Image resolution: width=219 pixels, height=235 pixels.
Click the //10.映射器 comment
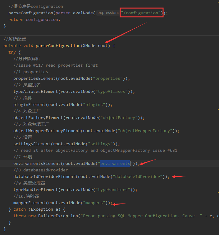pyautogui.click(x=26, y=196)
